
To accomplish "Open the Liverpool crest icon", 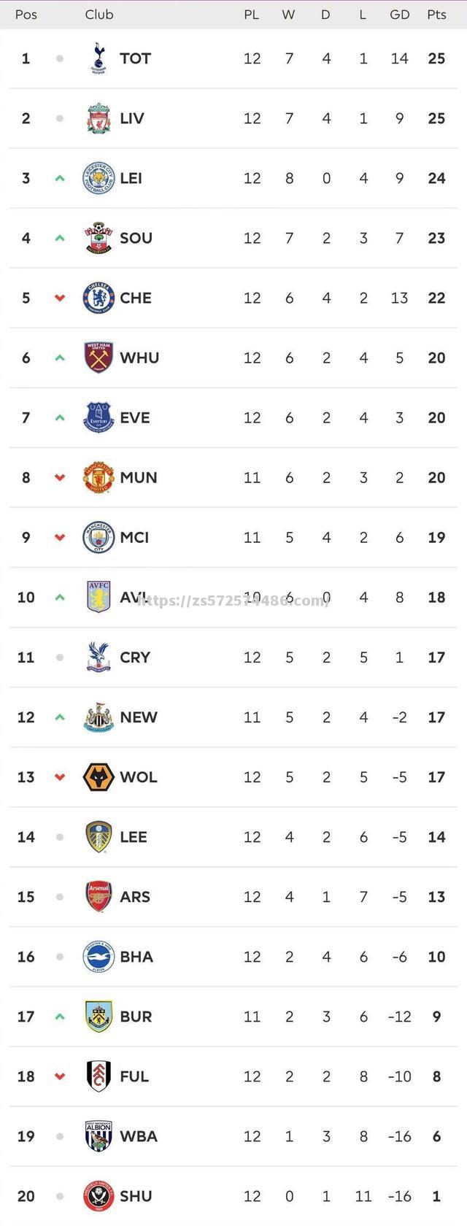I will point(99,118).
